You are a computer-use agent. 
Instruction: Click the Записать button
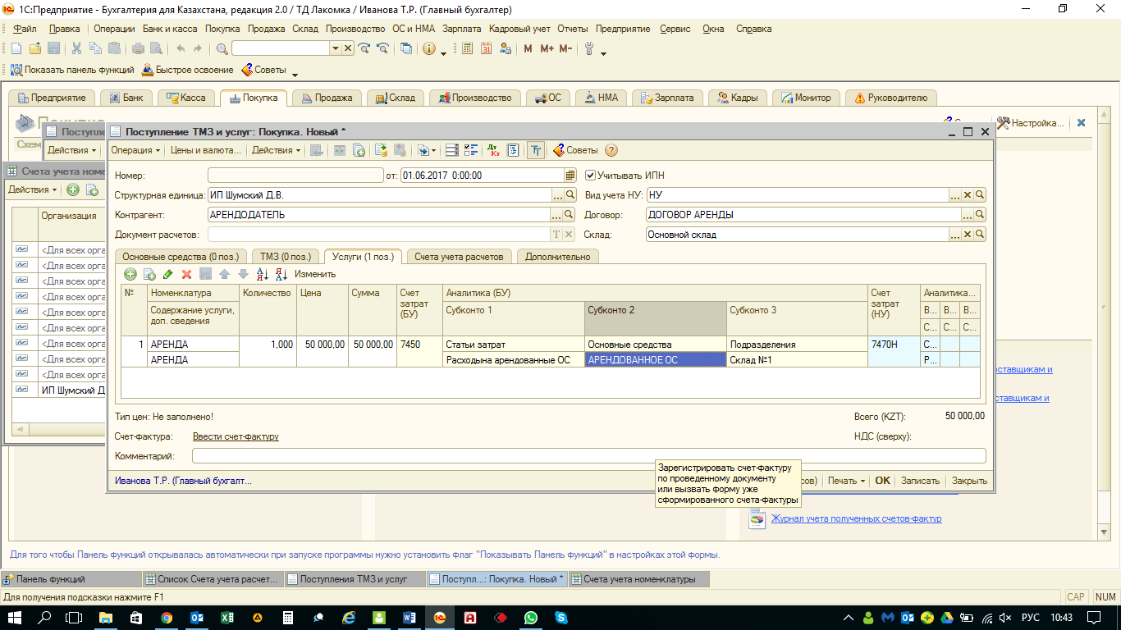pyautogui.click(x=920, y=481)
